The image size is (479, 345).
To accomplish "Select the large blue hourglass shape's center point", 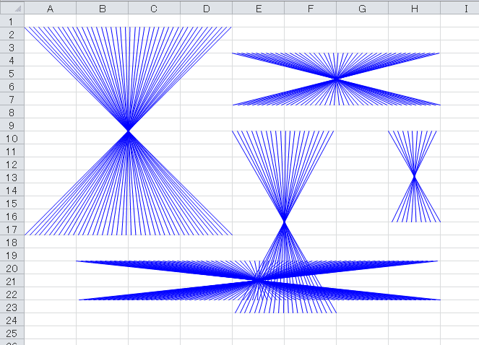I will click(x=129, y=131).
